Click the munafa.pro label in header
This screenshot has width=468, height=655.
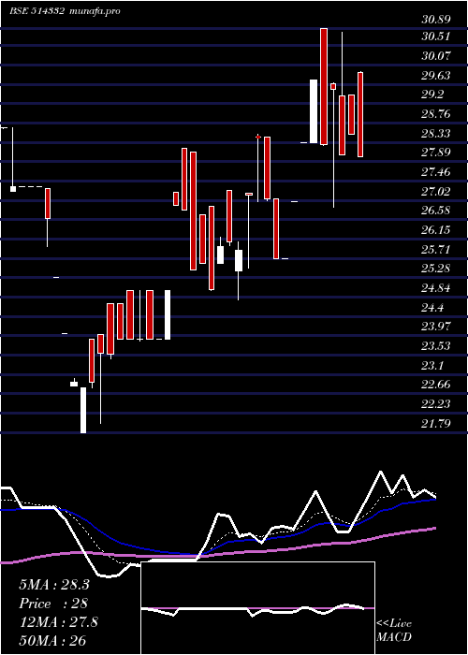pos(95,11)
